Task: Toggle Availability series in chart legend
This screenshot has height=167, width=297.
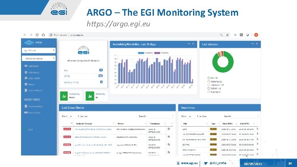Action: [146, 53]
